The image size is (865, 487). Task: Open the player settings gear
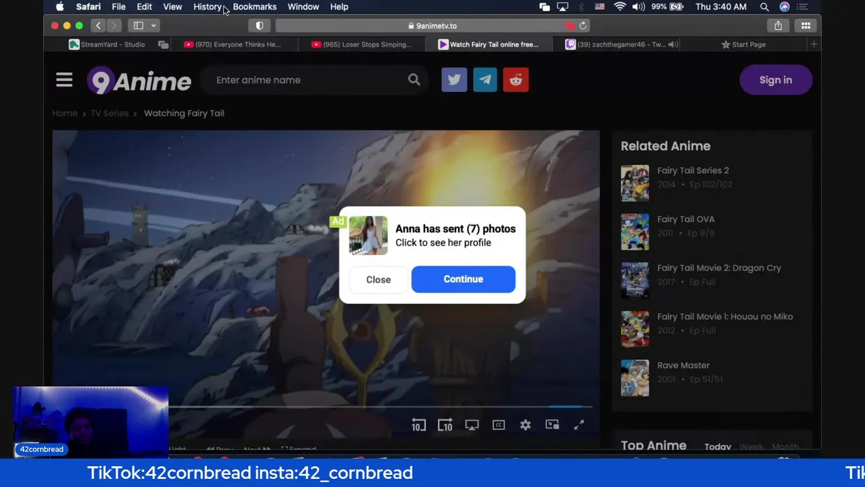pos(525,425)
